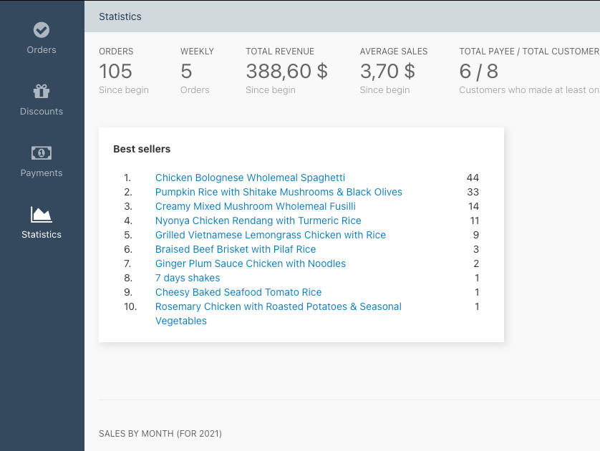Open Braised Beef Brisket with Pilaf Rice
600x451 pixels.
pyautogui.click(x=236, y=249)
